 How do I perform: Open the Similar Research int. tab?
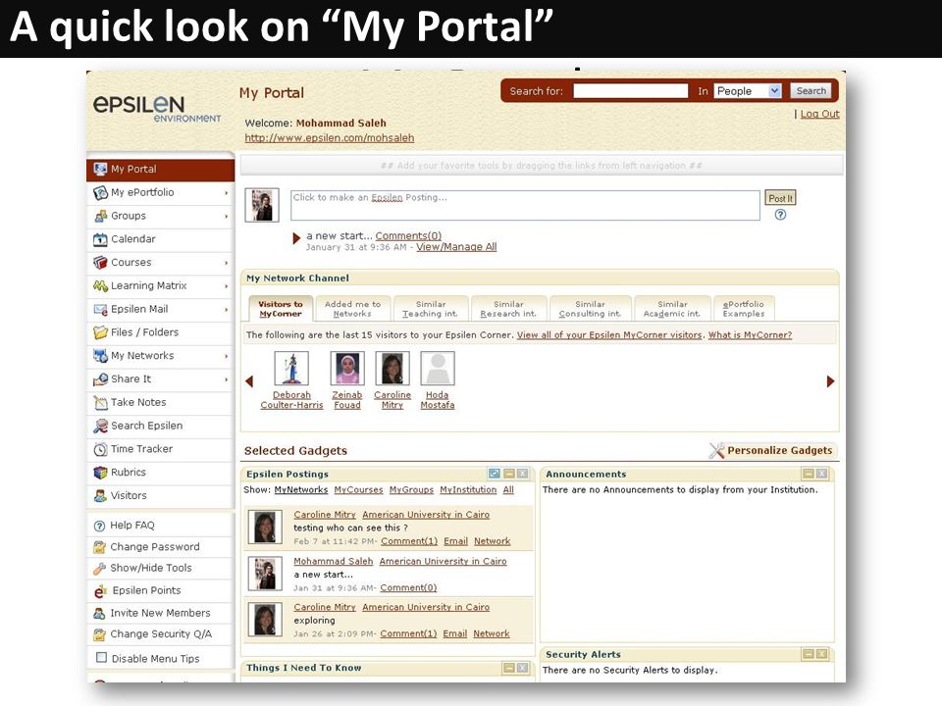tap(509, 309)
